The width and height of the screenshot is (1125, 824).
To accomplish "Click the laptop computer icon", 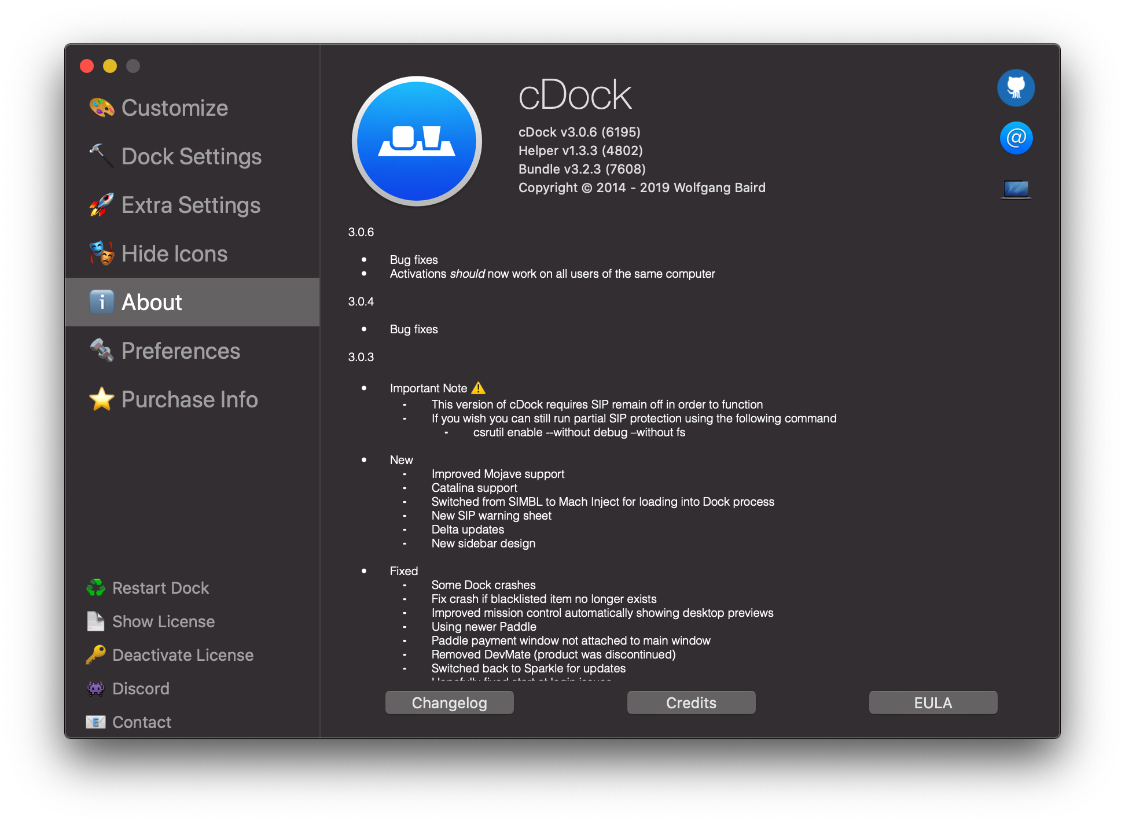I will (1016, 189).
